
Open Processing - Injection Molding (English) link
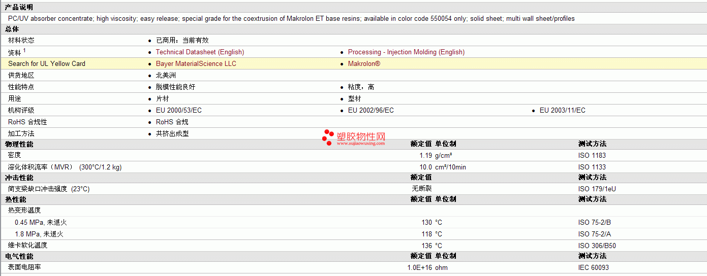click(406, 52)
